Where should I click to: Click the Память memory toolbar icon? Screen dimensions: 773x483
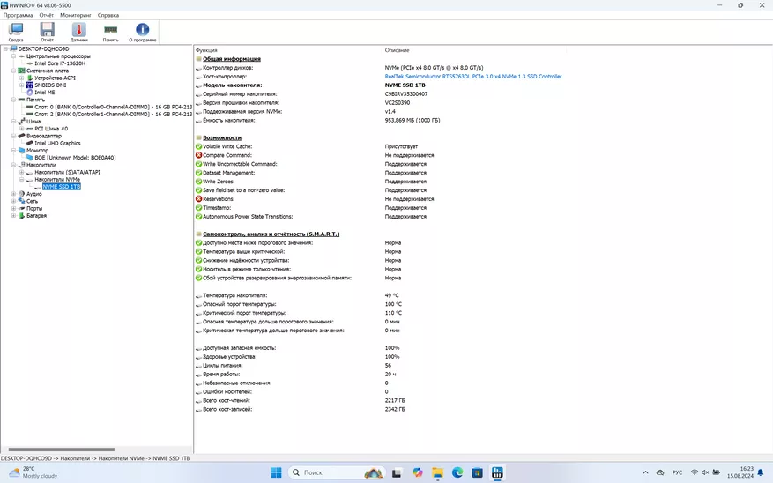pyautogui.click(x=110, y=32)
